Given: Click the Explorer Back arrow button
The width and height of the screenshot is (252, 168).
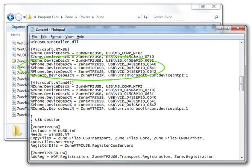Looking at the screenshot, I should [x=10, y=17].
